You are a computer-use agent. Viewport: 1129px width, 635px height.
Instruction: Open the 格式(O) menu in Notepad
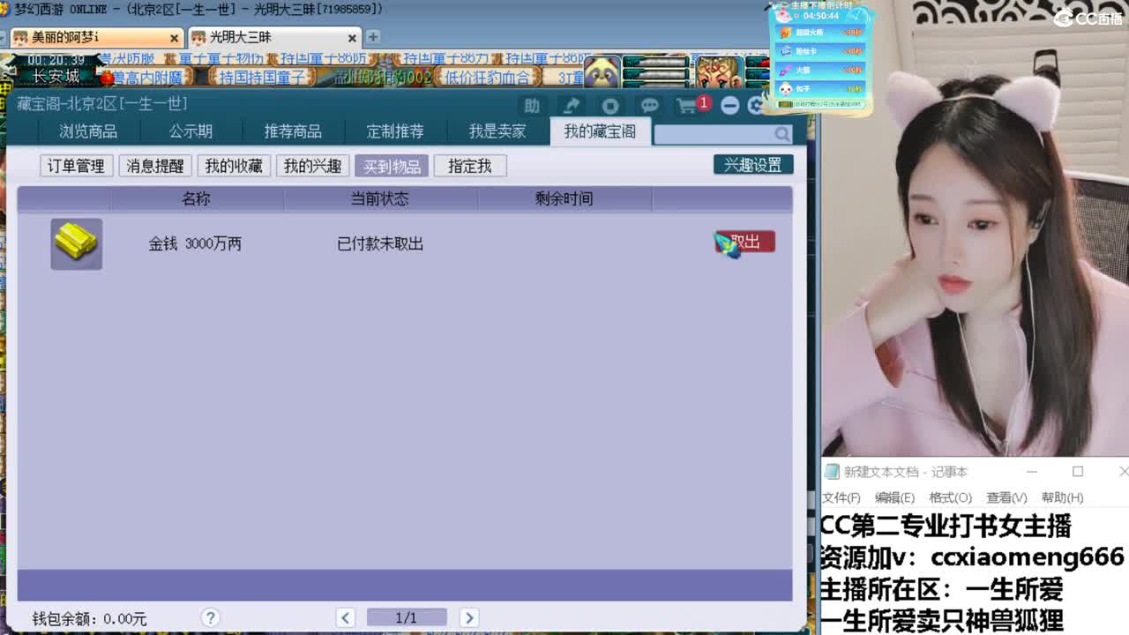(951, 497)
